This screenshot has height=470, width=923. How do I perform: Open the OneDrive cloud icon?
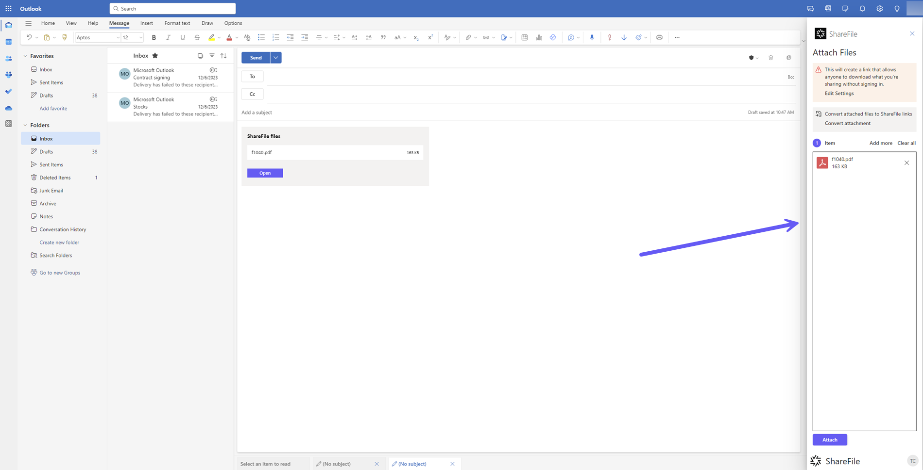[x=9, y=108]
